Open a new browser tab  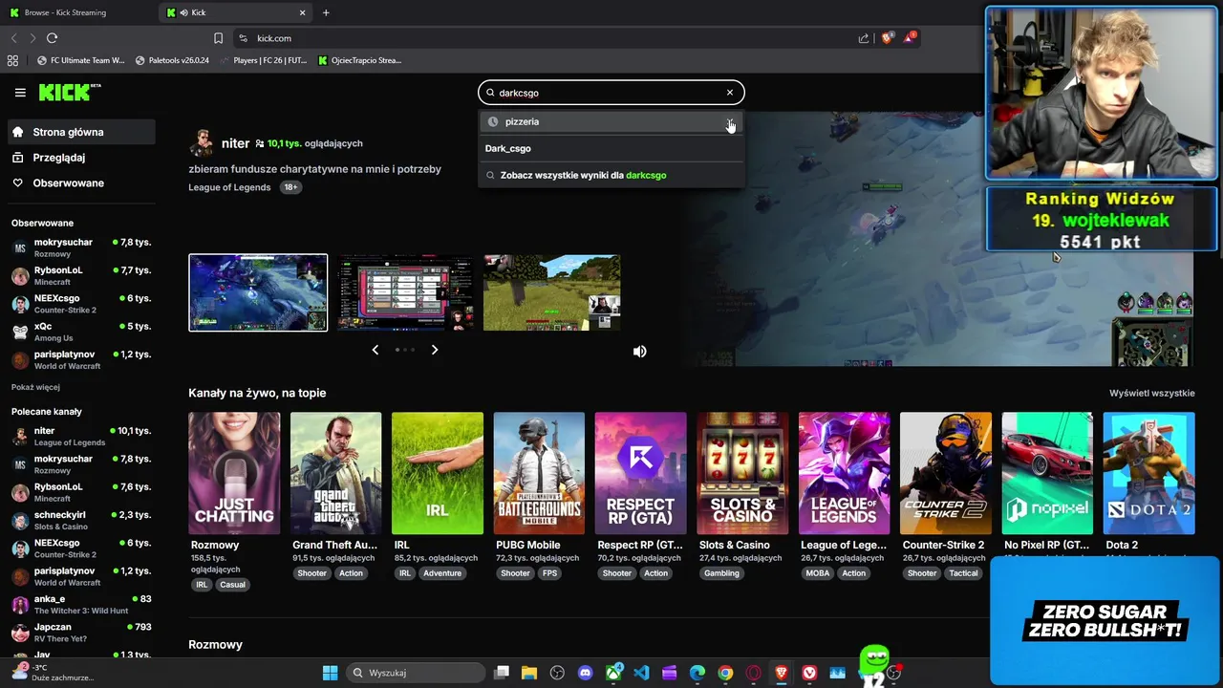326,12
